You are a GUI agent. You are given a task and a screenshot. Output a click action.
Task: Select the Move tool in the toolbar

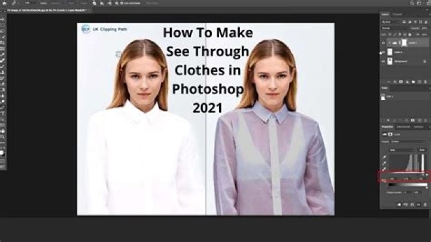click(2, 20)
